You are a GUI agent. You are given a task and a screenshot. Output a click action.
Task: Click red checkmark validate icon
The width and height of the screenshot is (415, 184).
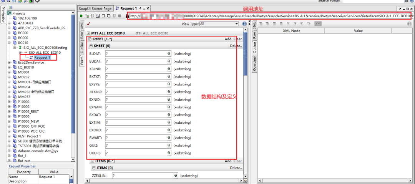click(x=88, y=23)
